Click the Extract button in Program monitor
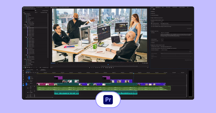The image size is (216, 113). click(108, 68)
